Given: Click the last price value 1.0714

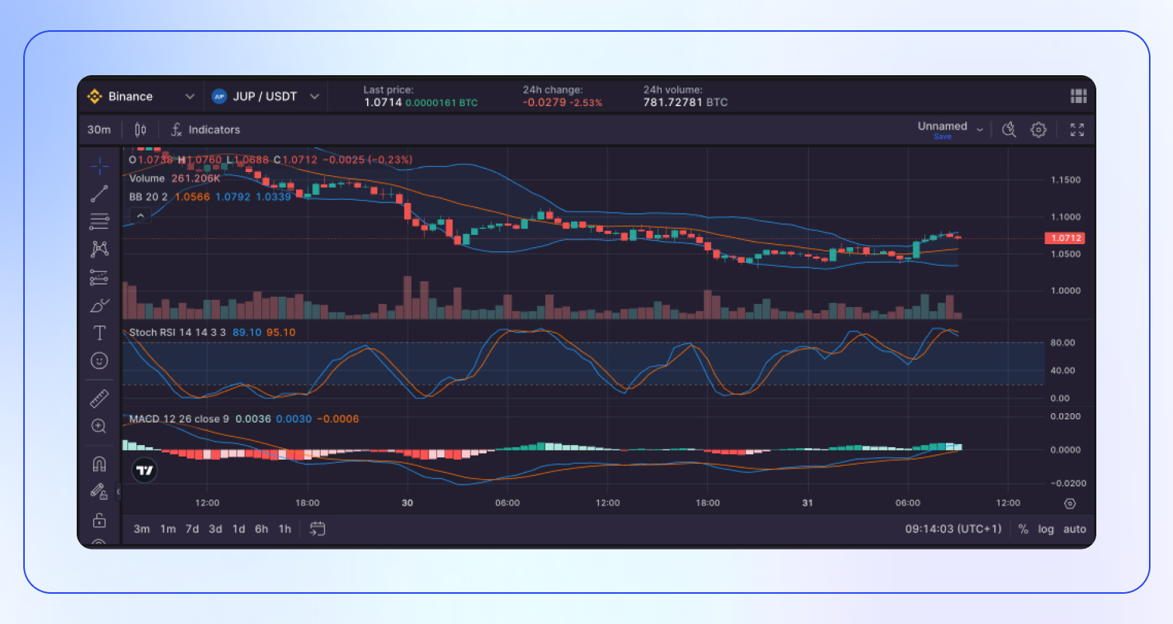Looking at the screenshot, I should tap(383, 102).
